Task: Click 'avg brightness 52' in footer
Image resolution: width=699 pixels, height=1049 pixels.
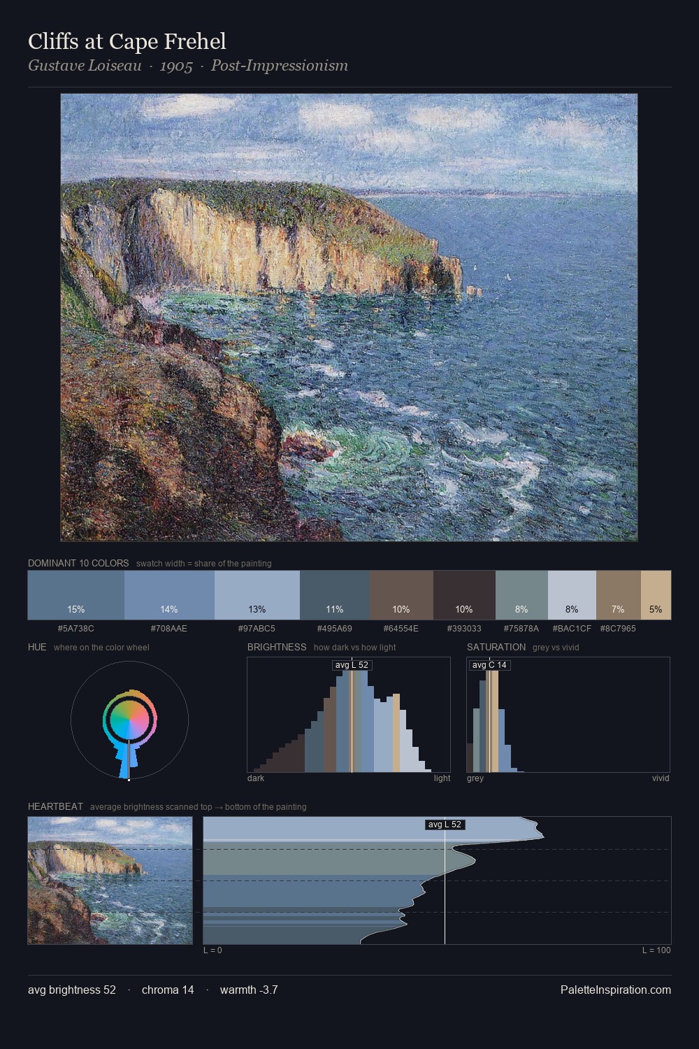Action: click(x=72, y=990)
